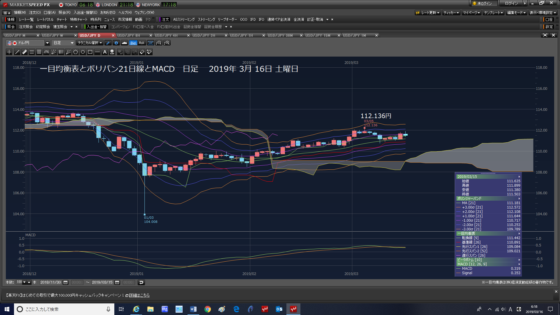Toggle the 注文 toolbar section

click(x=165, y=20)
